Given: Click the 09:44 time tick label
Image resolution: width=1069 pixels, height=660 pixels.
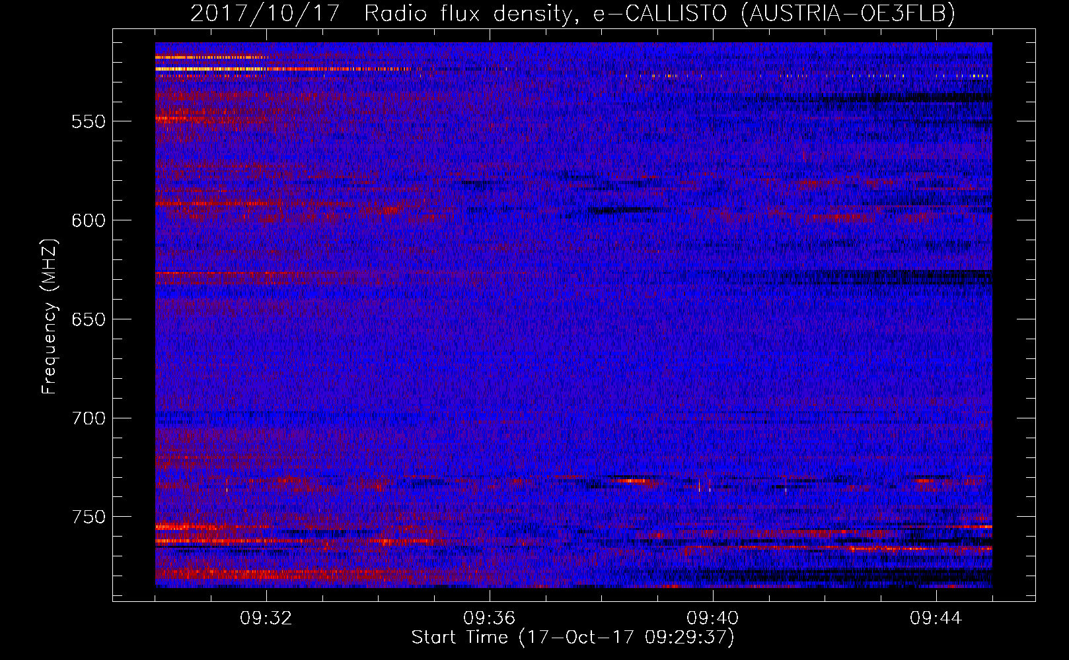Looking at the screenshot, I should click(x=936, y=618).
